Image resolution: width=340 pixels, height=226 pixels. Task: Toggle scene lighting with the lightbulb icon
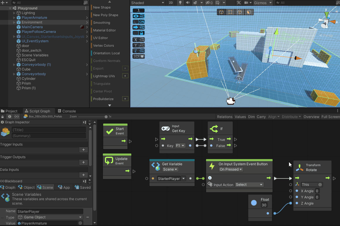click(x=180, y=3)
